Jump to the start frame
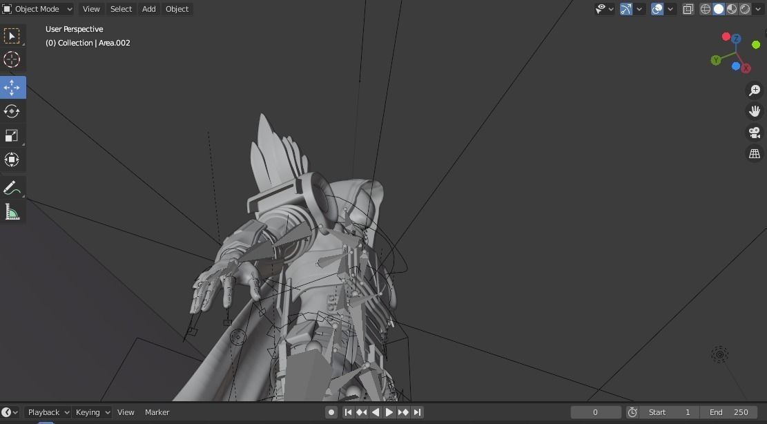Screen dimensions: 767x424 coord(348,412)
